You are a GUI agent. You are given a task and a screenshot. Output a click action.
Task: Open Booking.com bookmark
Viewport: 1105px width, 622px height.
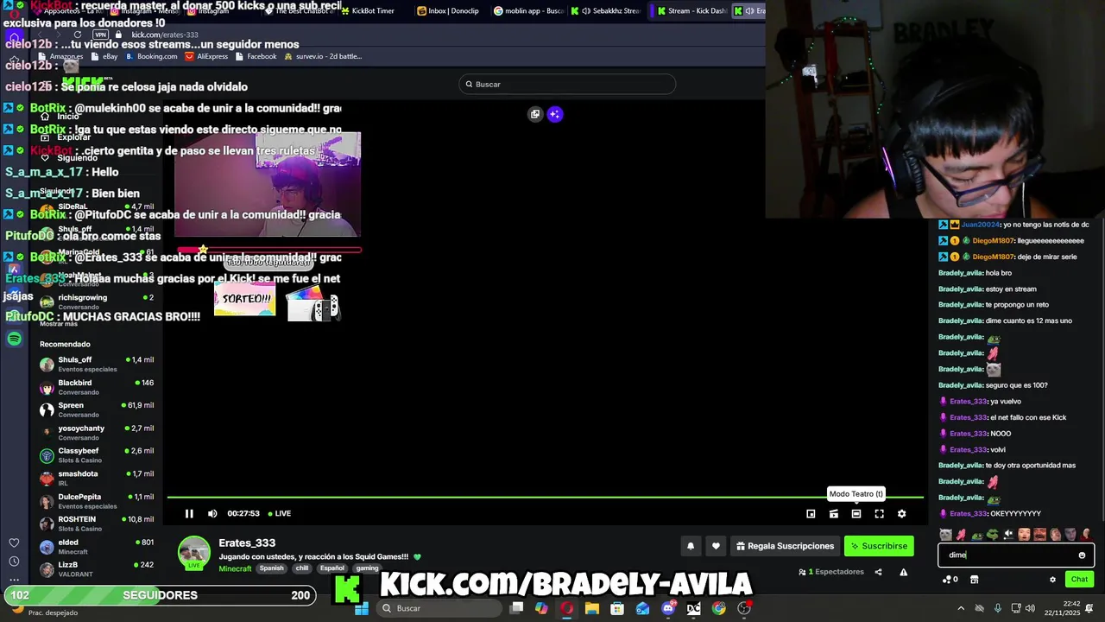(151, 56)
